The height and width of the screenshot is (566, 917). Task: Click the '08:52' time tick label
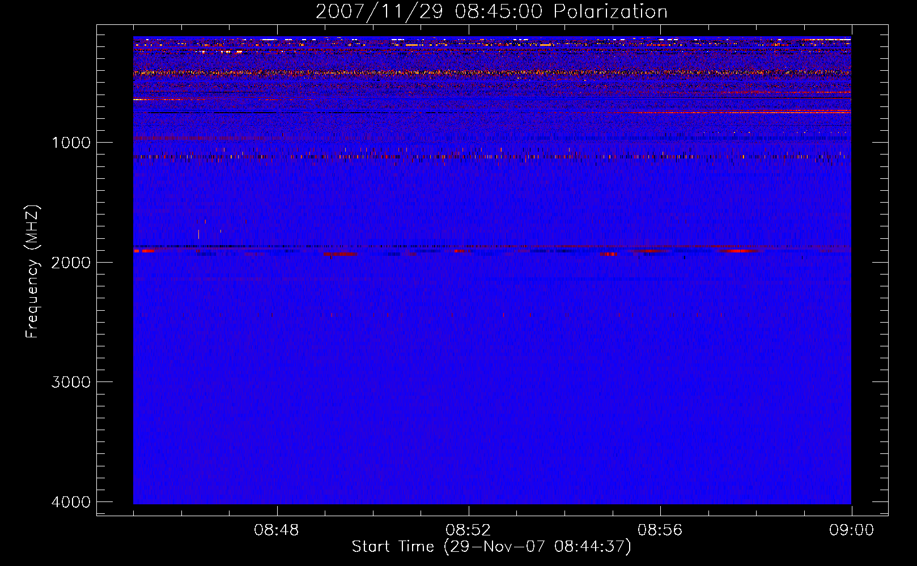click(x=468, y=530)
